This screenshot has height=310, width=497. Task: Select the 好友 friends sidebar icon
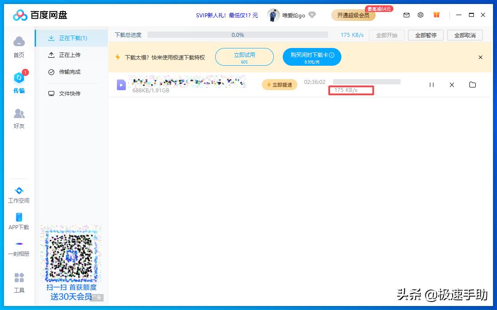pos(19,118)
